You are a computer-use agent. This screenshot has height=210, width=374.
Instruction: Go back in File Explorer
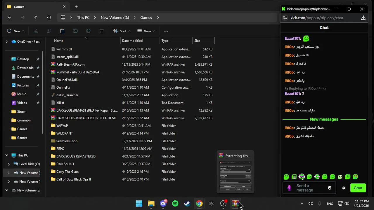click(x=9, y=17)
